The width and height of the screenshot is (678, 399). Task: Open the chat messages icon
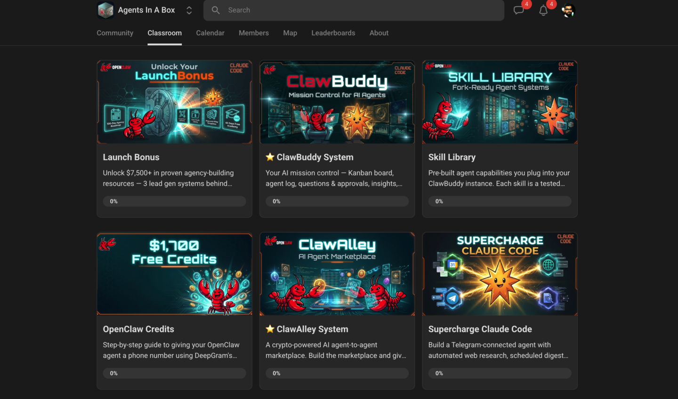(x=519, y=10)
